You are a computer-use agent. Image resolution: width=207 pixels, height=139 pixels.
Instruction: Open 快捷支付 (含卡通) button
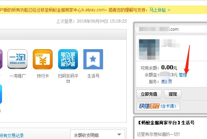click(158, 106)
